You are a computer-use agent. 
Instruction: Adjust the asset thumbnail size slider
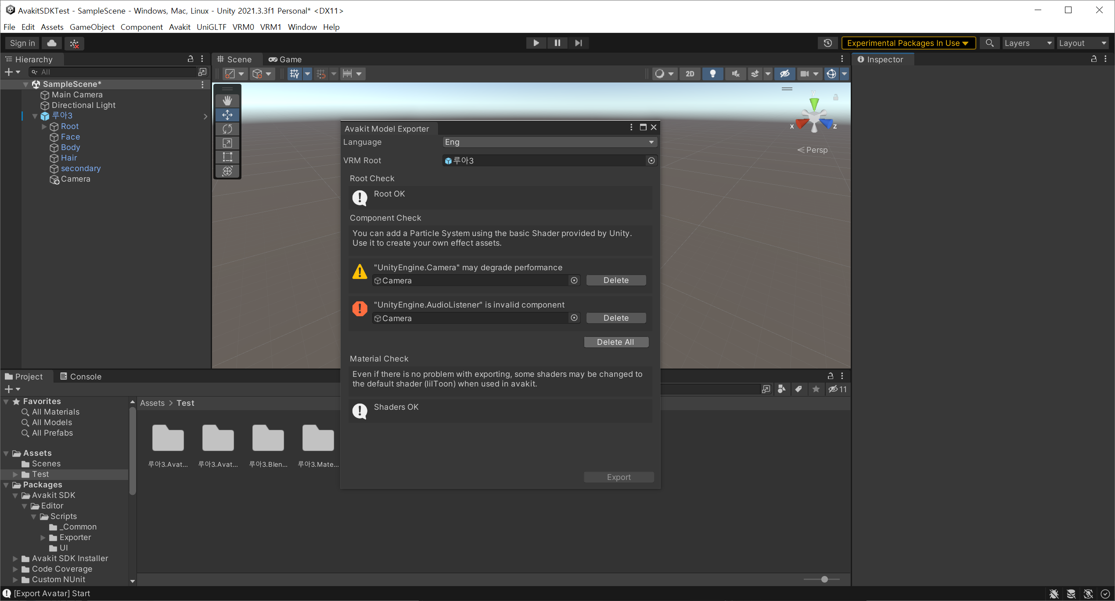pos(824,579)
